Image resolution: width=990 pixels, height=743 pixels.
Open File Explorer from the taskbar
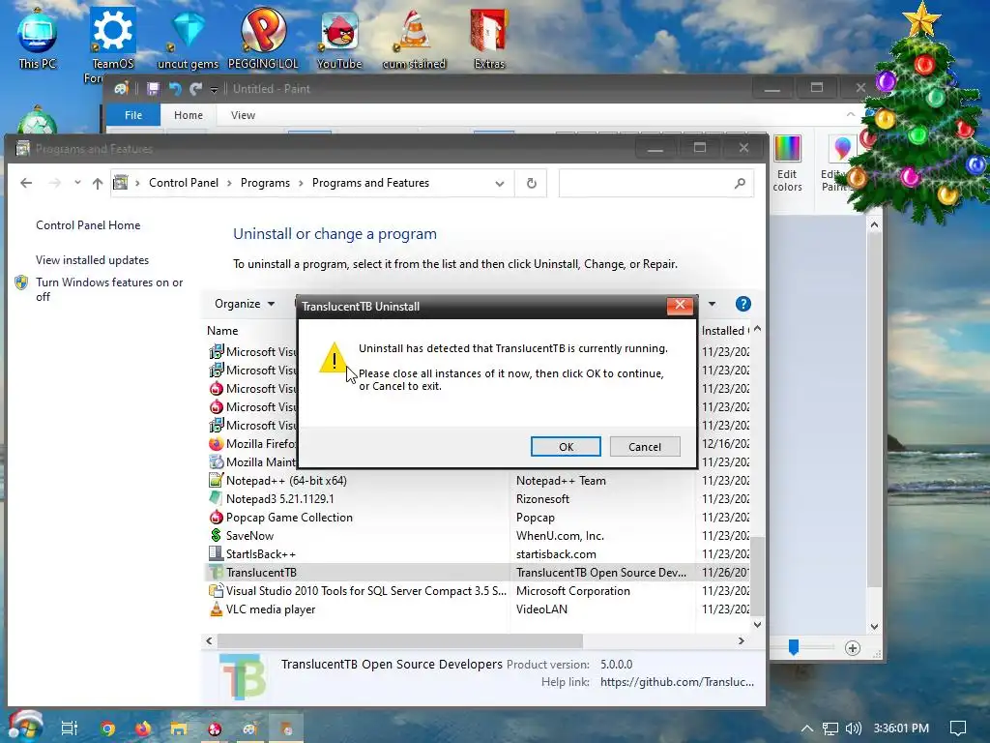[x=179, y=728]
